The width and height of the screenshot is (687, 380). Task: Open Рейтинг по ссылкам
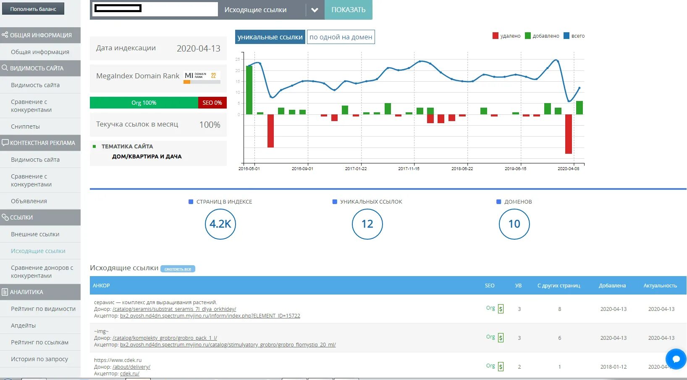(x=40, y=342)
